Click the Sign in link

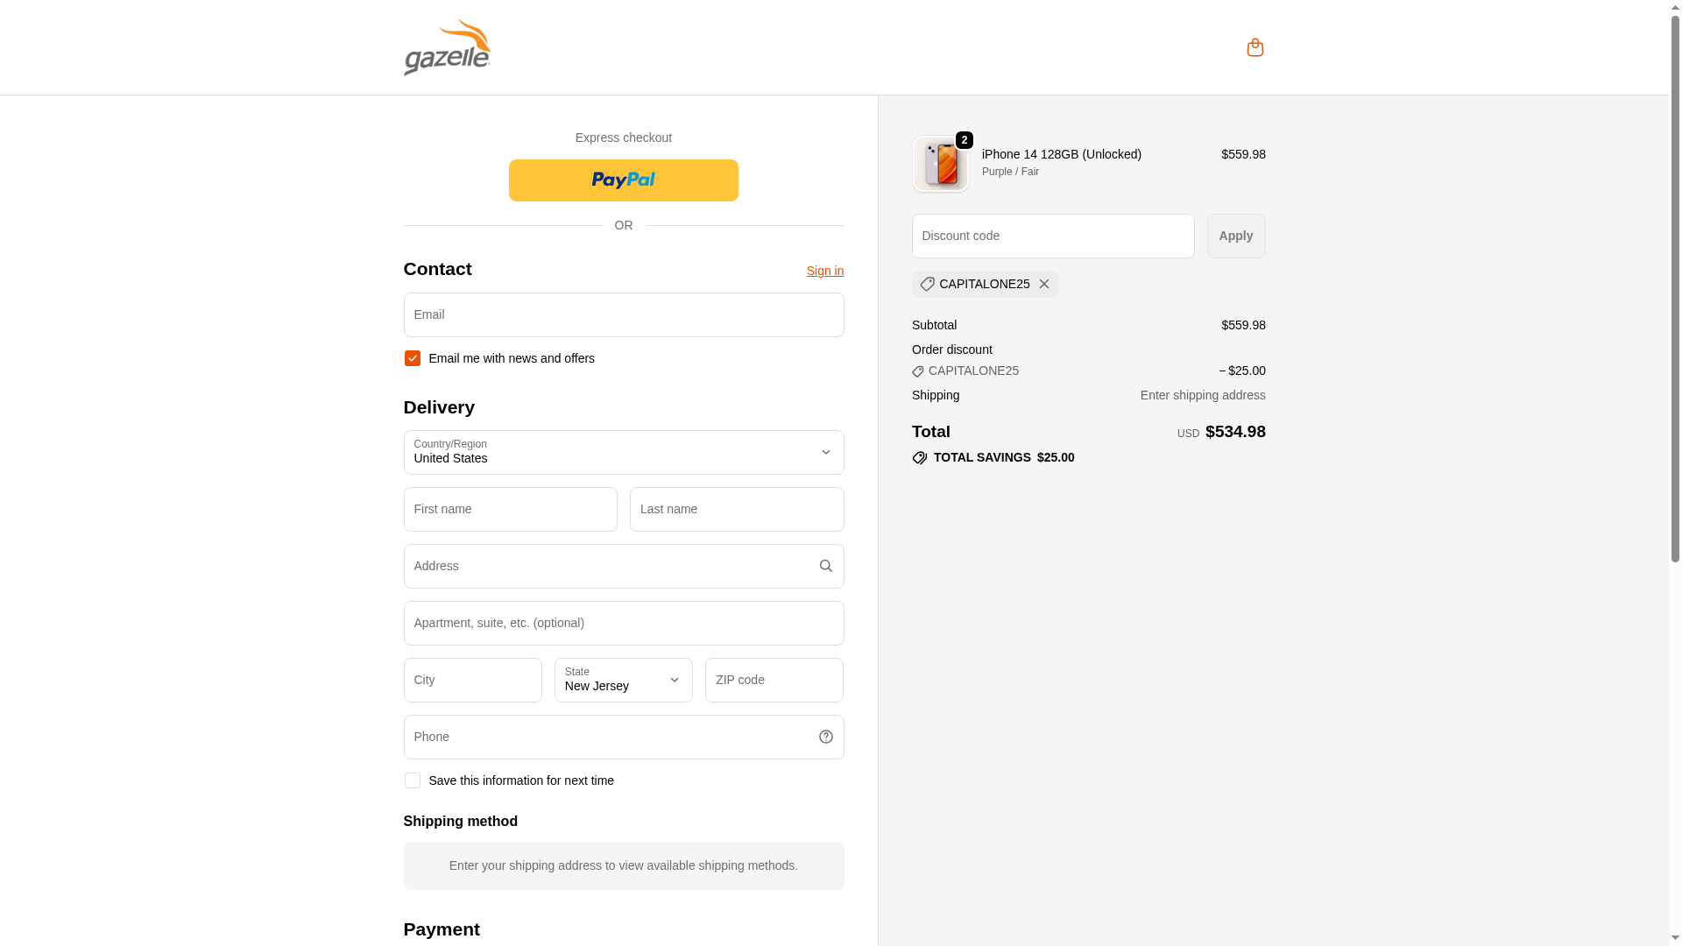[824, 271]
